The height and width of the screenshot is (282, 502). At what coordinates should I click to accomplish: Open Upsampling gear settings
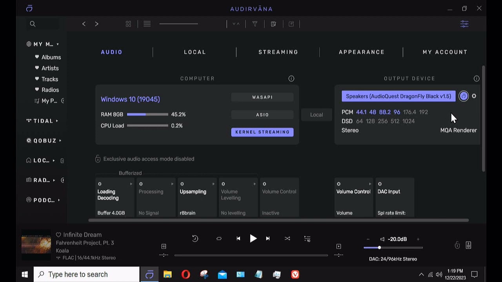[182, 184]
